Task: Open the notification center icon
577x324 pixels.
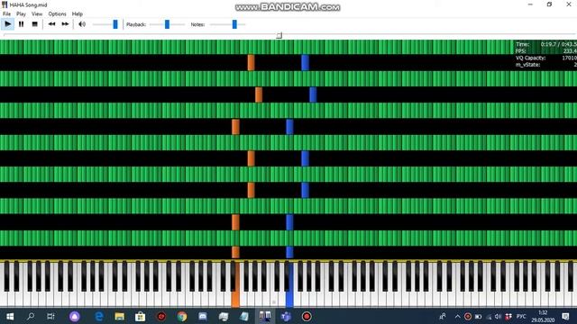Action: pos(565,316)
